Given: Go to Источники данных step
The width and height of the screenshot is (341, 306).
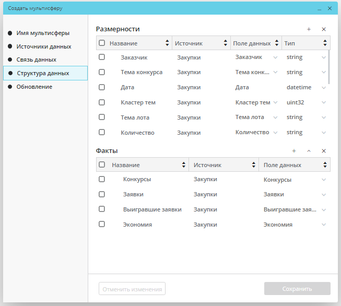Looking at the screenshot, I should click(44, 46).
